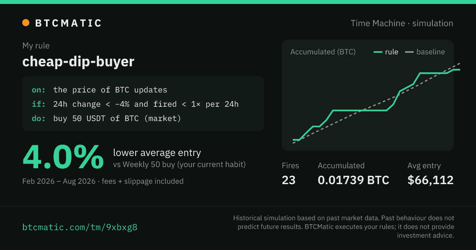Click the Fires count of 23
The width and height of the screenshot is (476, 250).
[289, 180]
